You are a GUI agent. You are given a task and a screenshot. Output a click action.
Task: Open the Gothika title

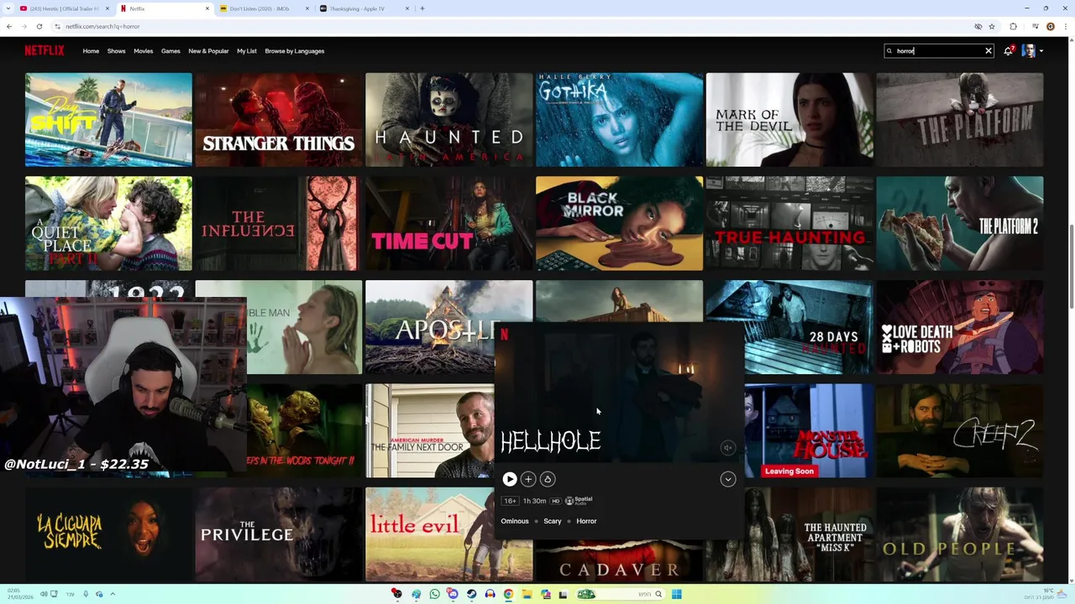click(619, 119)
